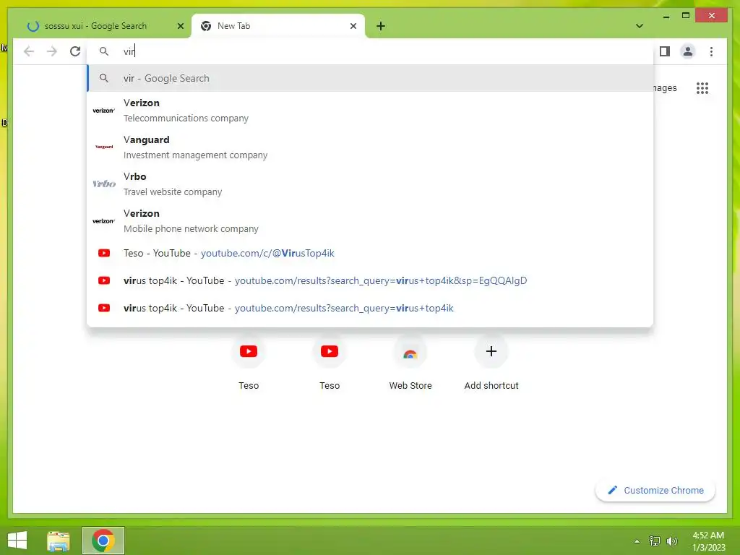The image size is (740, 555).
Task: Open the Web Store shortcut
Action: [x=410, y=363]
